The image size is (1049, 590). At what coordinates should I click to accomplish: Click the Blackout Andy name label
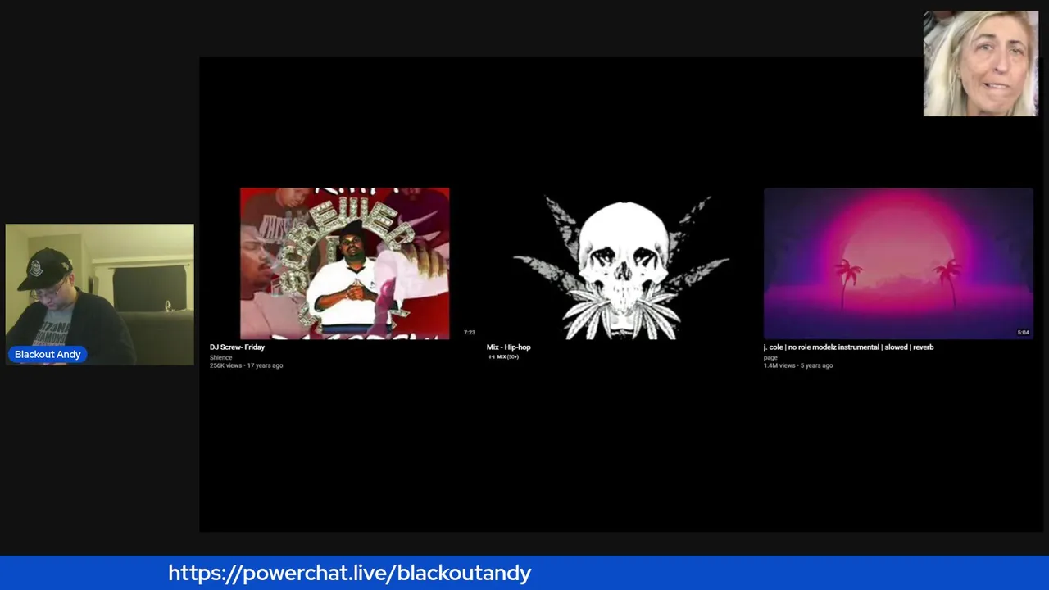(x=48, y=354)
